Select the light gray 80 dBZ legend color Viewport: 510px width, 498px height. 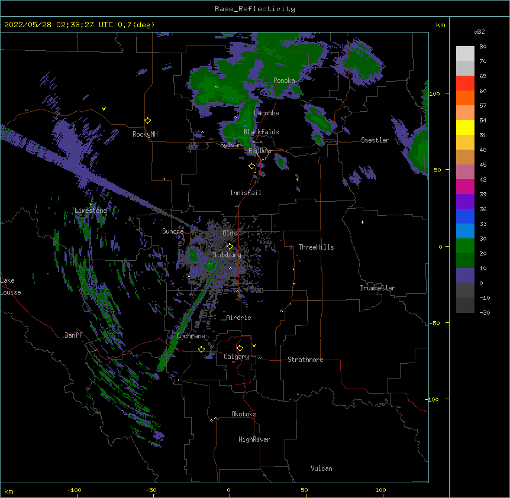click(465, 54)
